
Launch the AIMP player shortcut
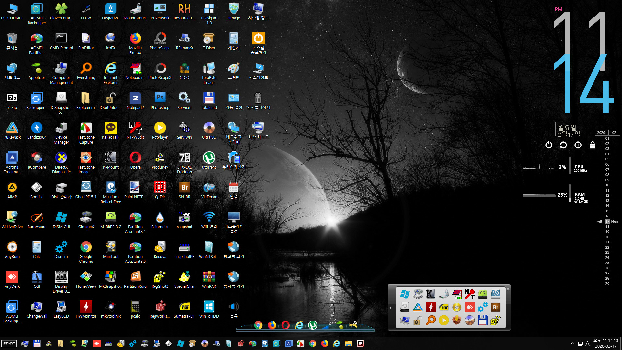pos(12,190)
